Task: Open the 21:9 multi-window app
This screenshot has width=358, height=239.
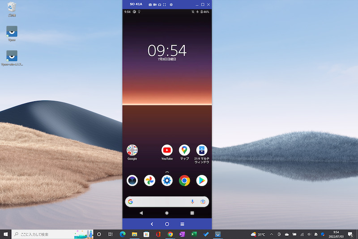Action: tap(202, 150)
